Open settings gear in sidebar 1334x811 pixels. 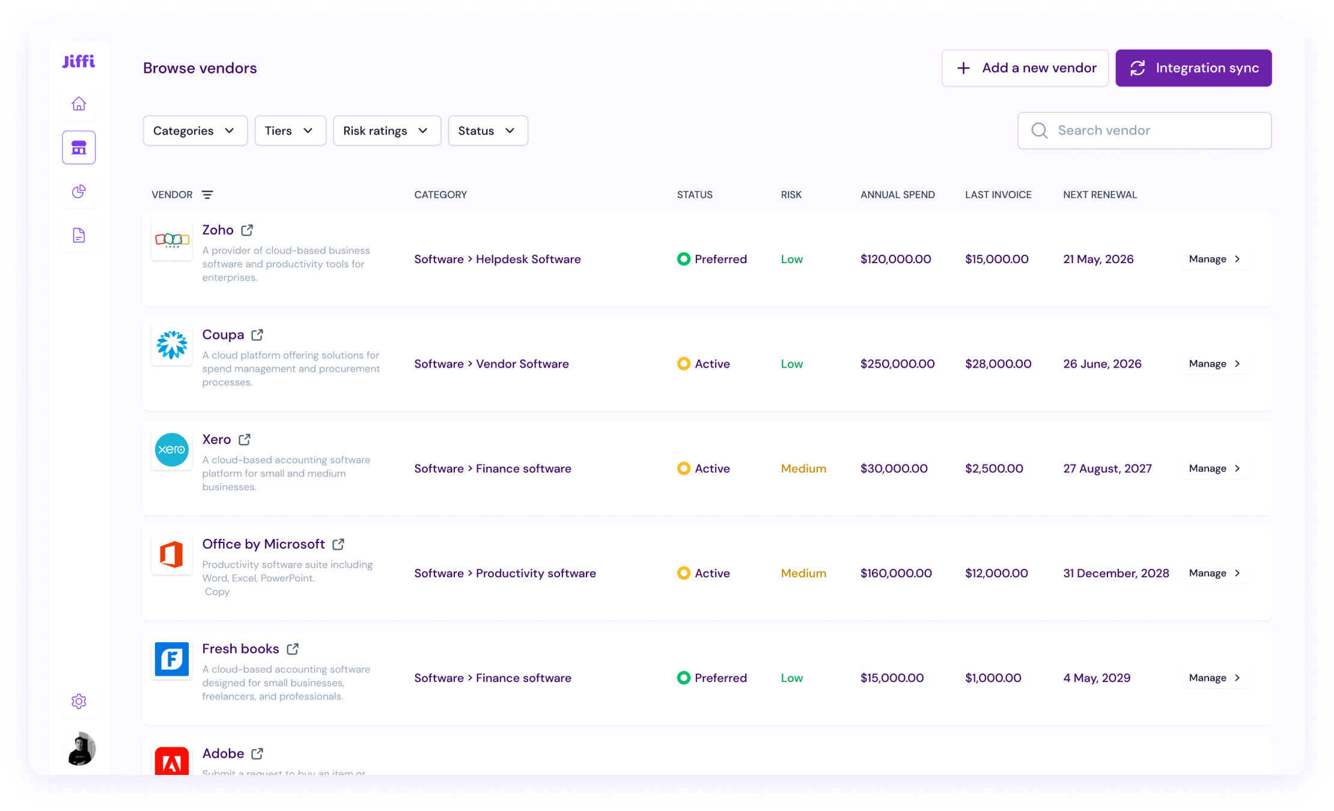79,701
